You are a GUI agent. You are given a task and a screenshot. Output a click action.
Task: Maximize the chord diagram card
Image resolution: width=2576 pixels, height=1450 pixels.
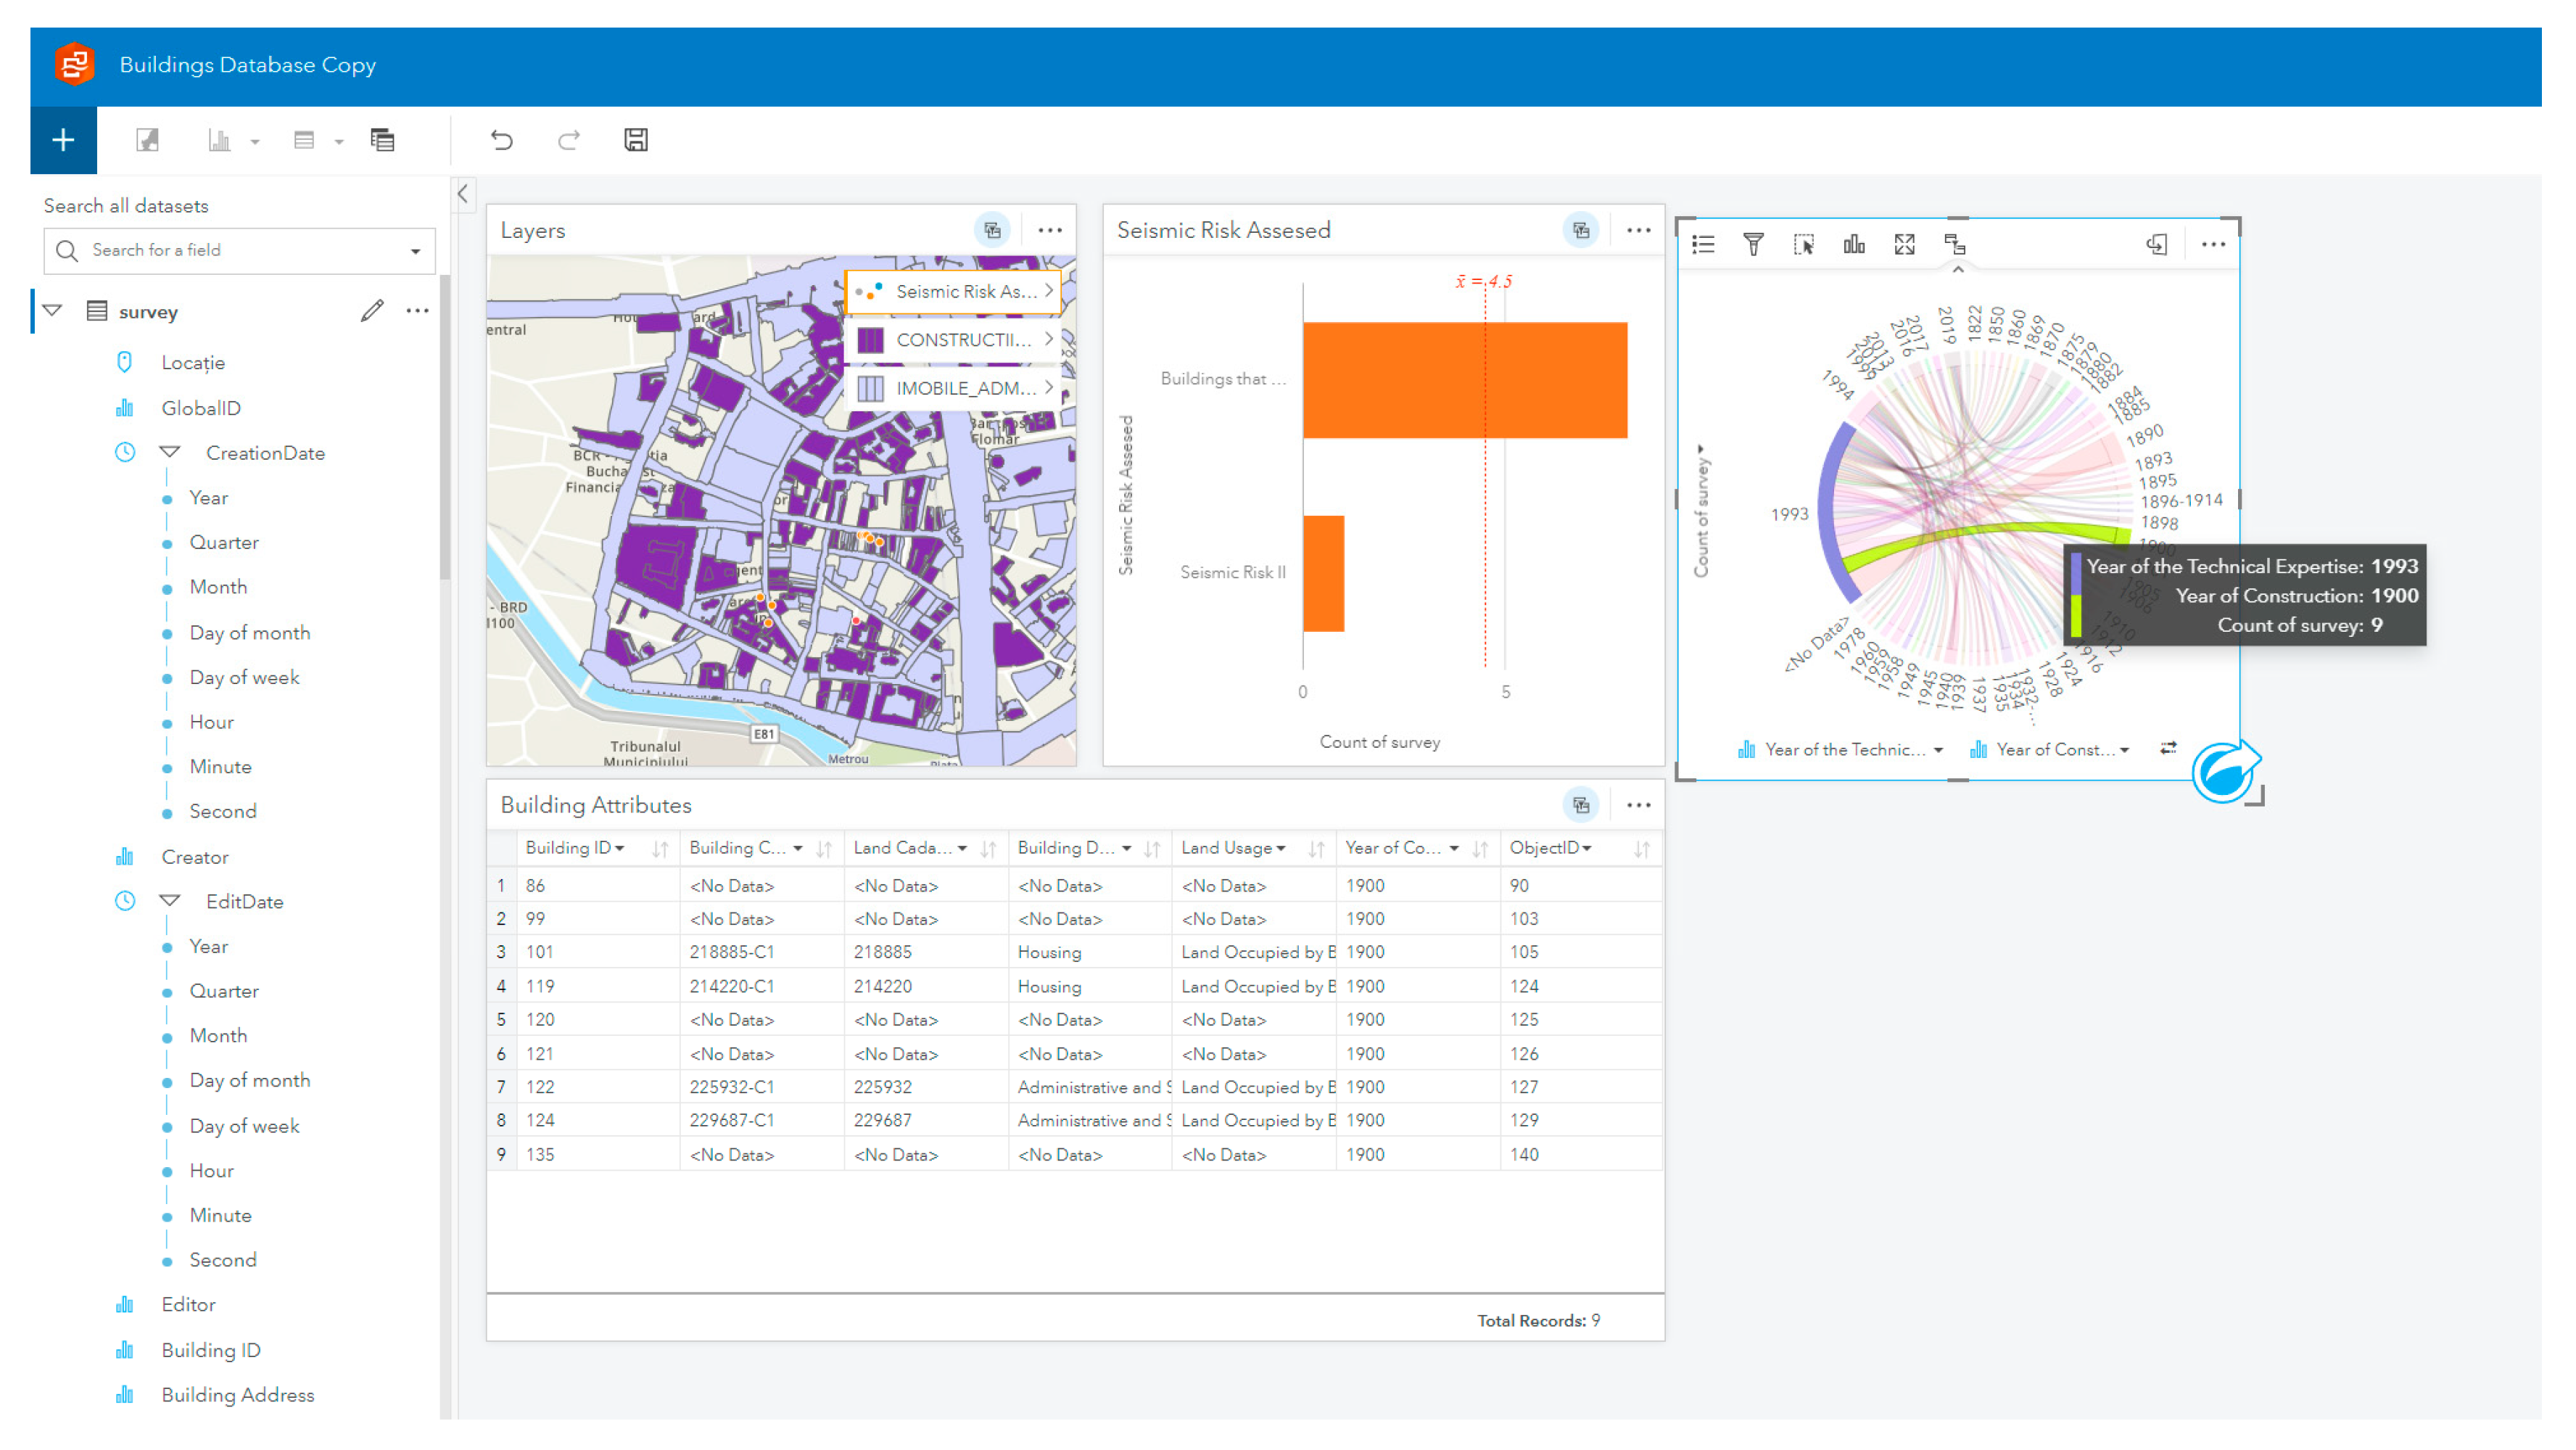1904,245
